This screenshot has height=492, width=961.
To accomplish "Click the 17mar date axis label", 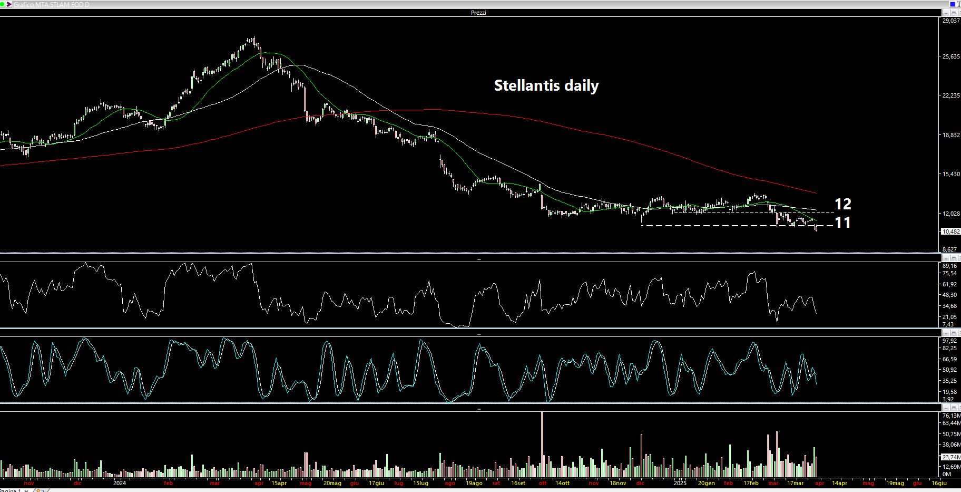I will coord(796,483).
